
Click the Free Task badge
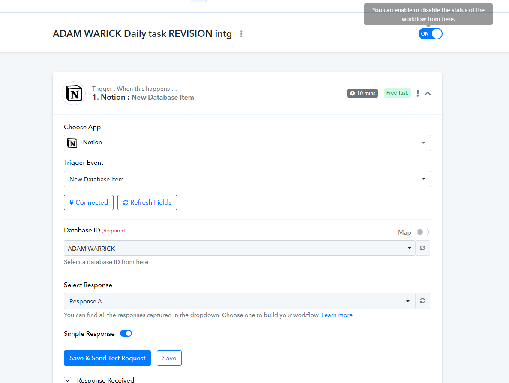[397, 93]
